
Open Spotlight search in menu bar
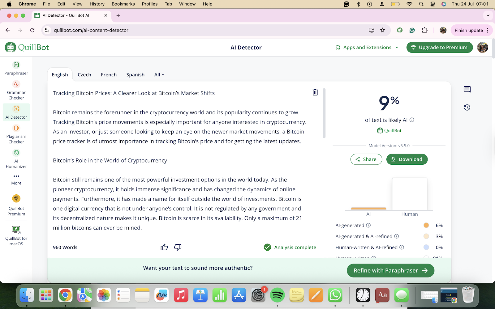click(421, 4)
